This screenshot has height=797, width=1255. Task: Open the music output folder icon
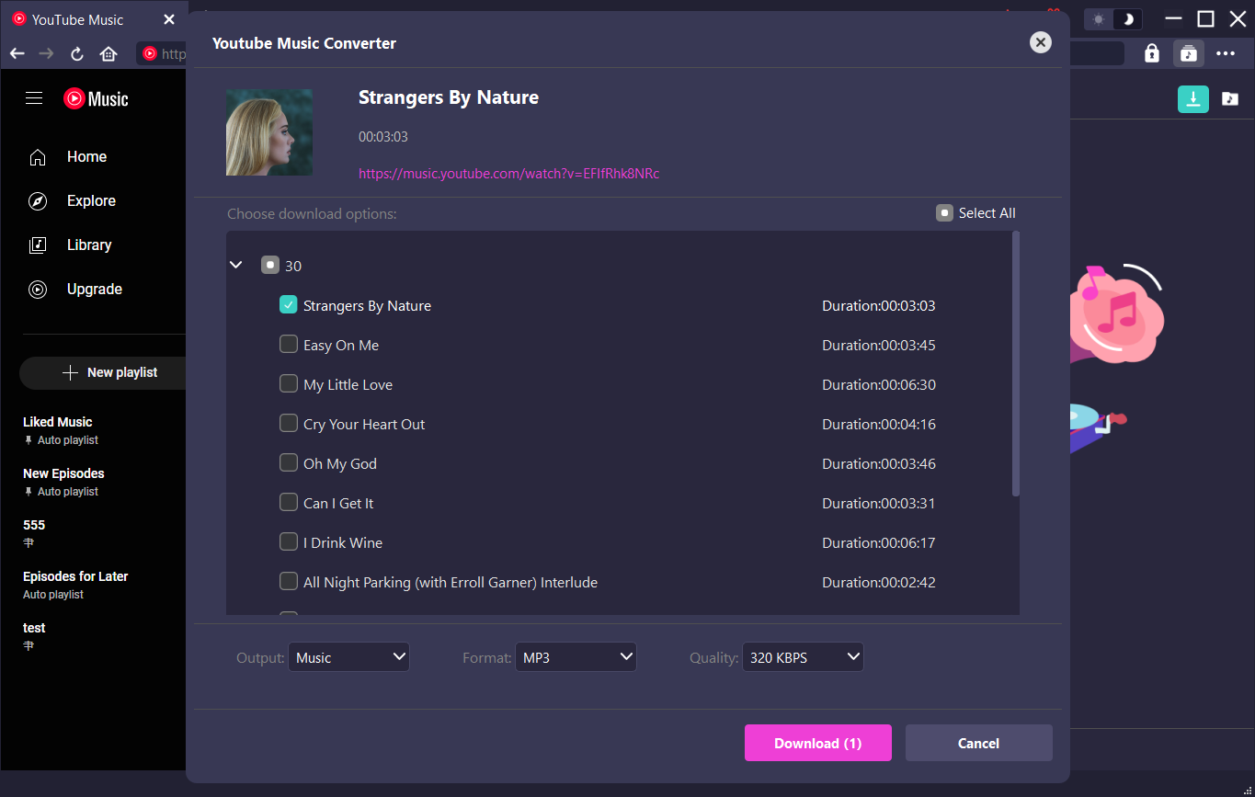(x=1230, y=99)
